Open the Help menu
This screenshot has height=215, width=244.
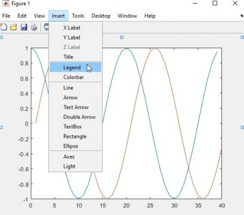[x=150, y=16]
